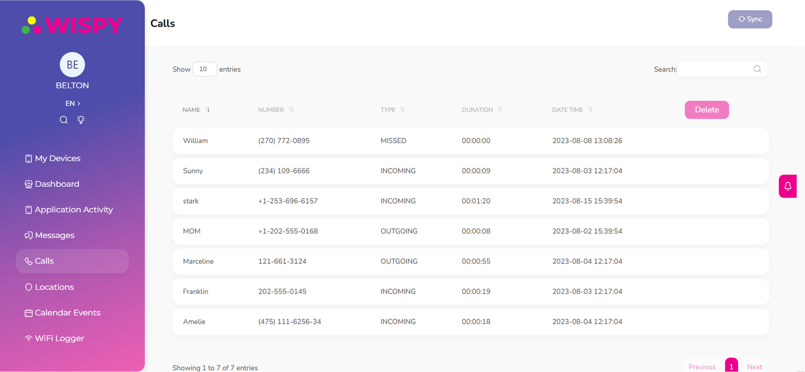Open the BE profile avatar
The width and height of the screenshot is (805, 372).
[72, 64]
